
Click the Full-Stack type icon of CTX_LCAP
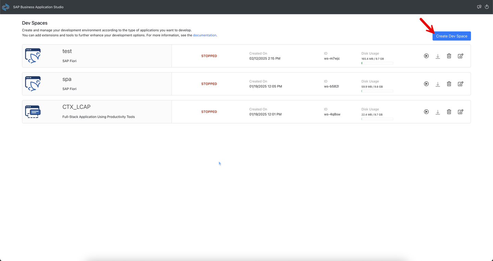[x=33, y=112]
